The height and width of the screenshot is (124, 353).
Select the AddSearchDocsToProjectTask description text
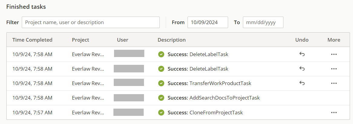tap(225, 98)
